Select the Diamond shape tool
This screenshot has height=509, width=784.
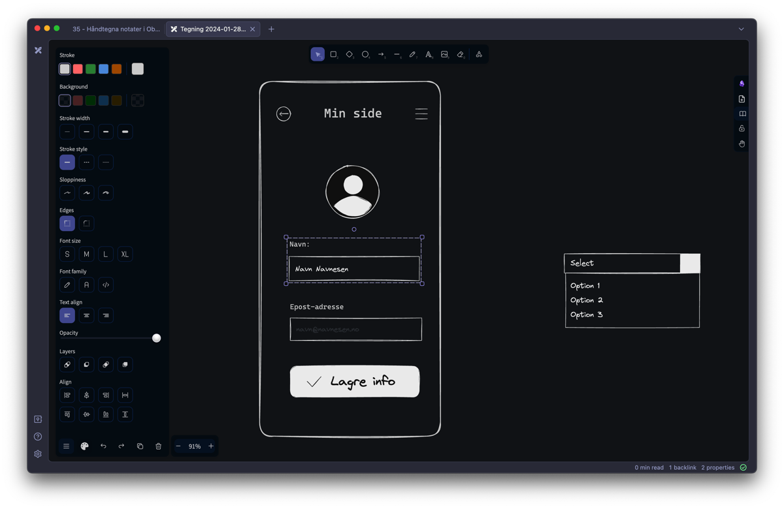pos(349,55)
